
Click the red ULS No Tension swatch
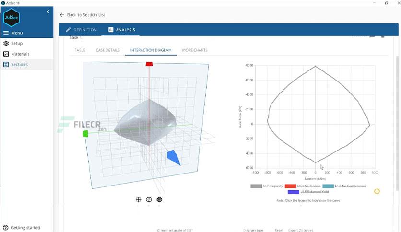point(291,186)
